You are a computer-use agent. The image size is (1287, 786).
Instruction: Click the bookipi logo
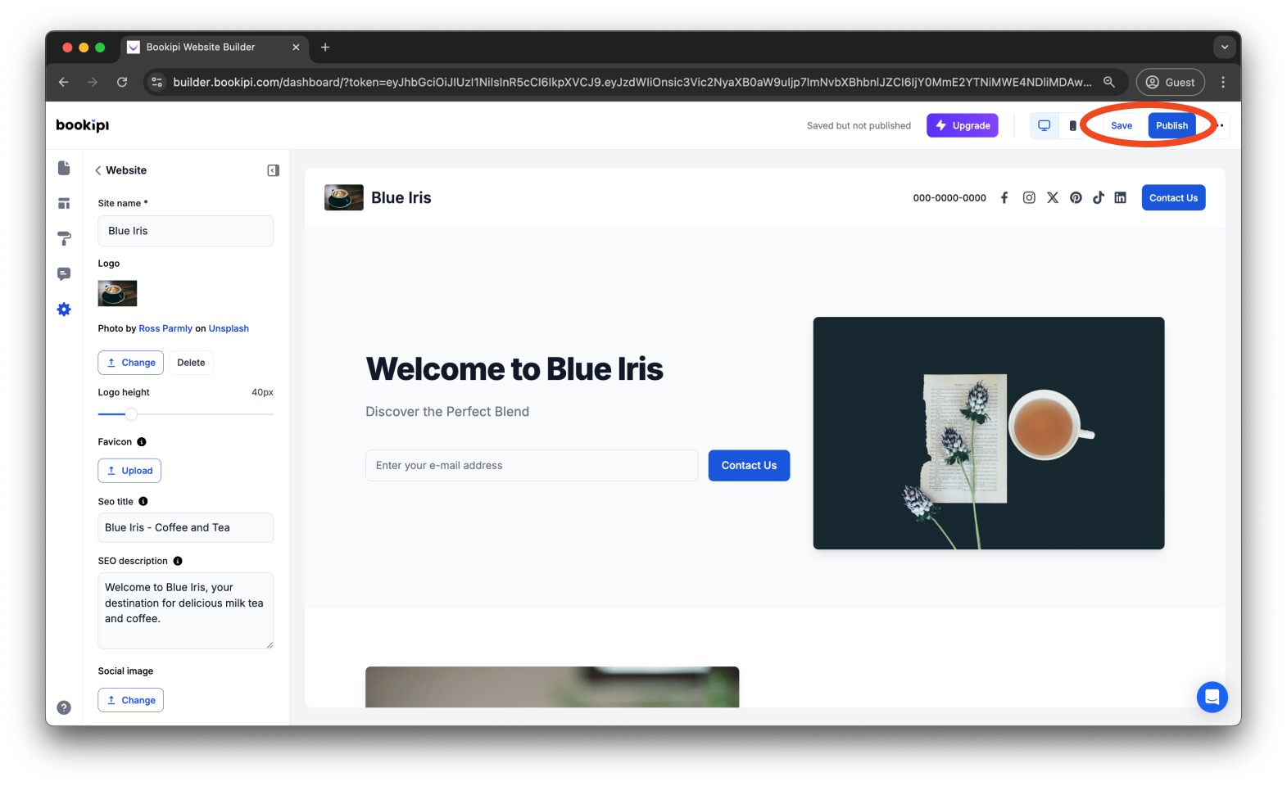click(x=82, y=125)
